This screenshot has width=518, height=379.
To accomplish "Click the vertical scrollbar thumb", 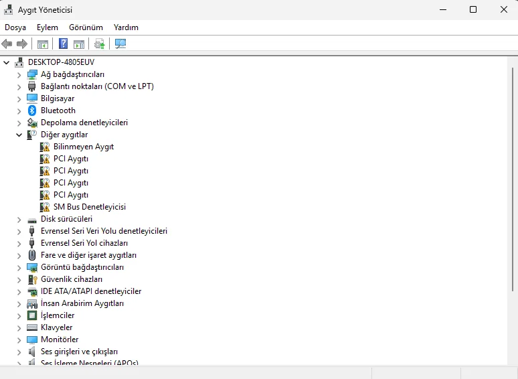I will click(513, 179).
